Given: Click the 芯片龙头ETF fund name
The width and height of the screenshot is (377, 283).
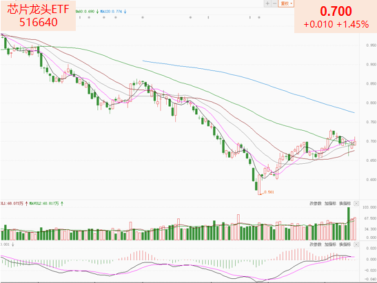Looking at the screenshot, I should (x=38, y=10).
